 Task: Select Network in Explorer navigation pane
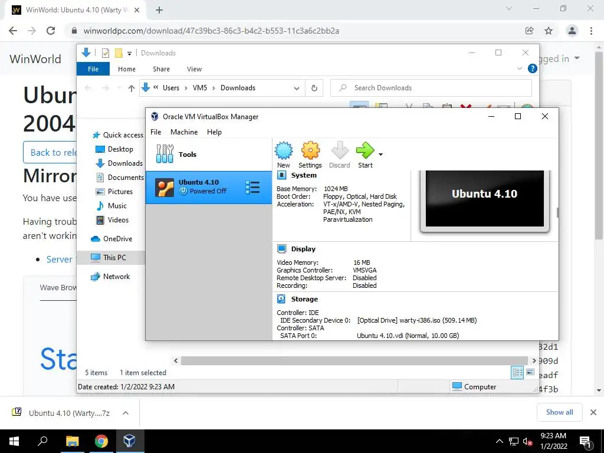pyautogui.click(x=110, y=277)
